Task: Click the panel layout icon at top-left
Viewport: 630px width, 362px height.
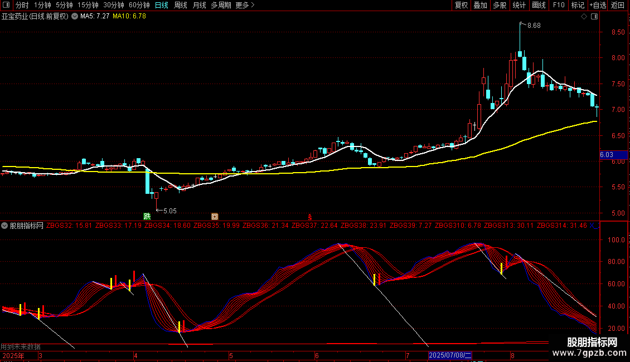Action: click(6, 5)
